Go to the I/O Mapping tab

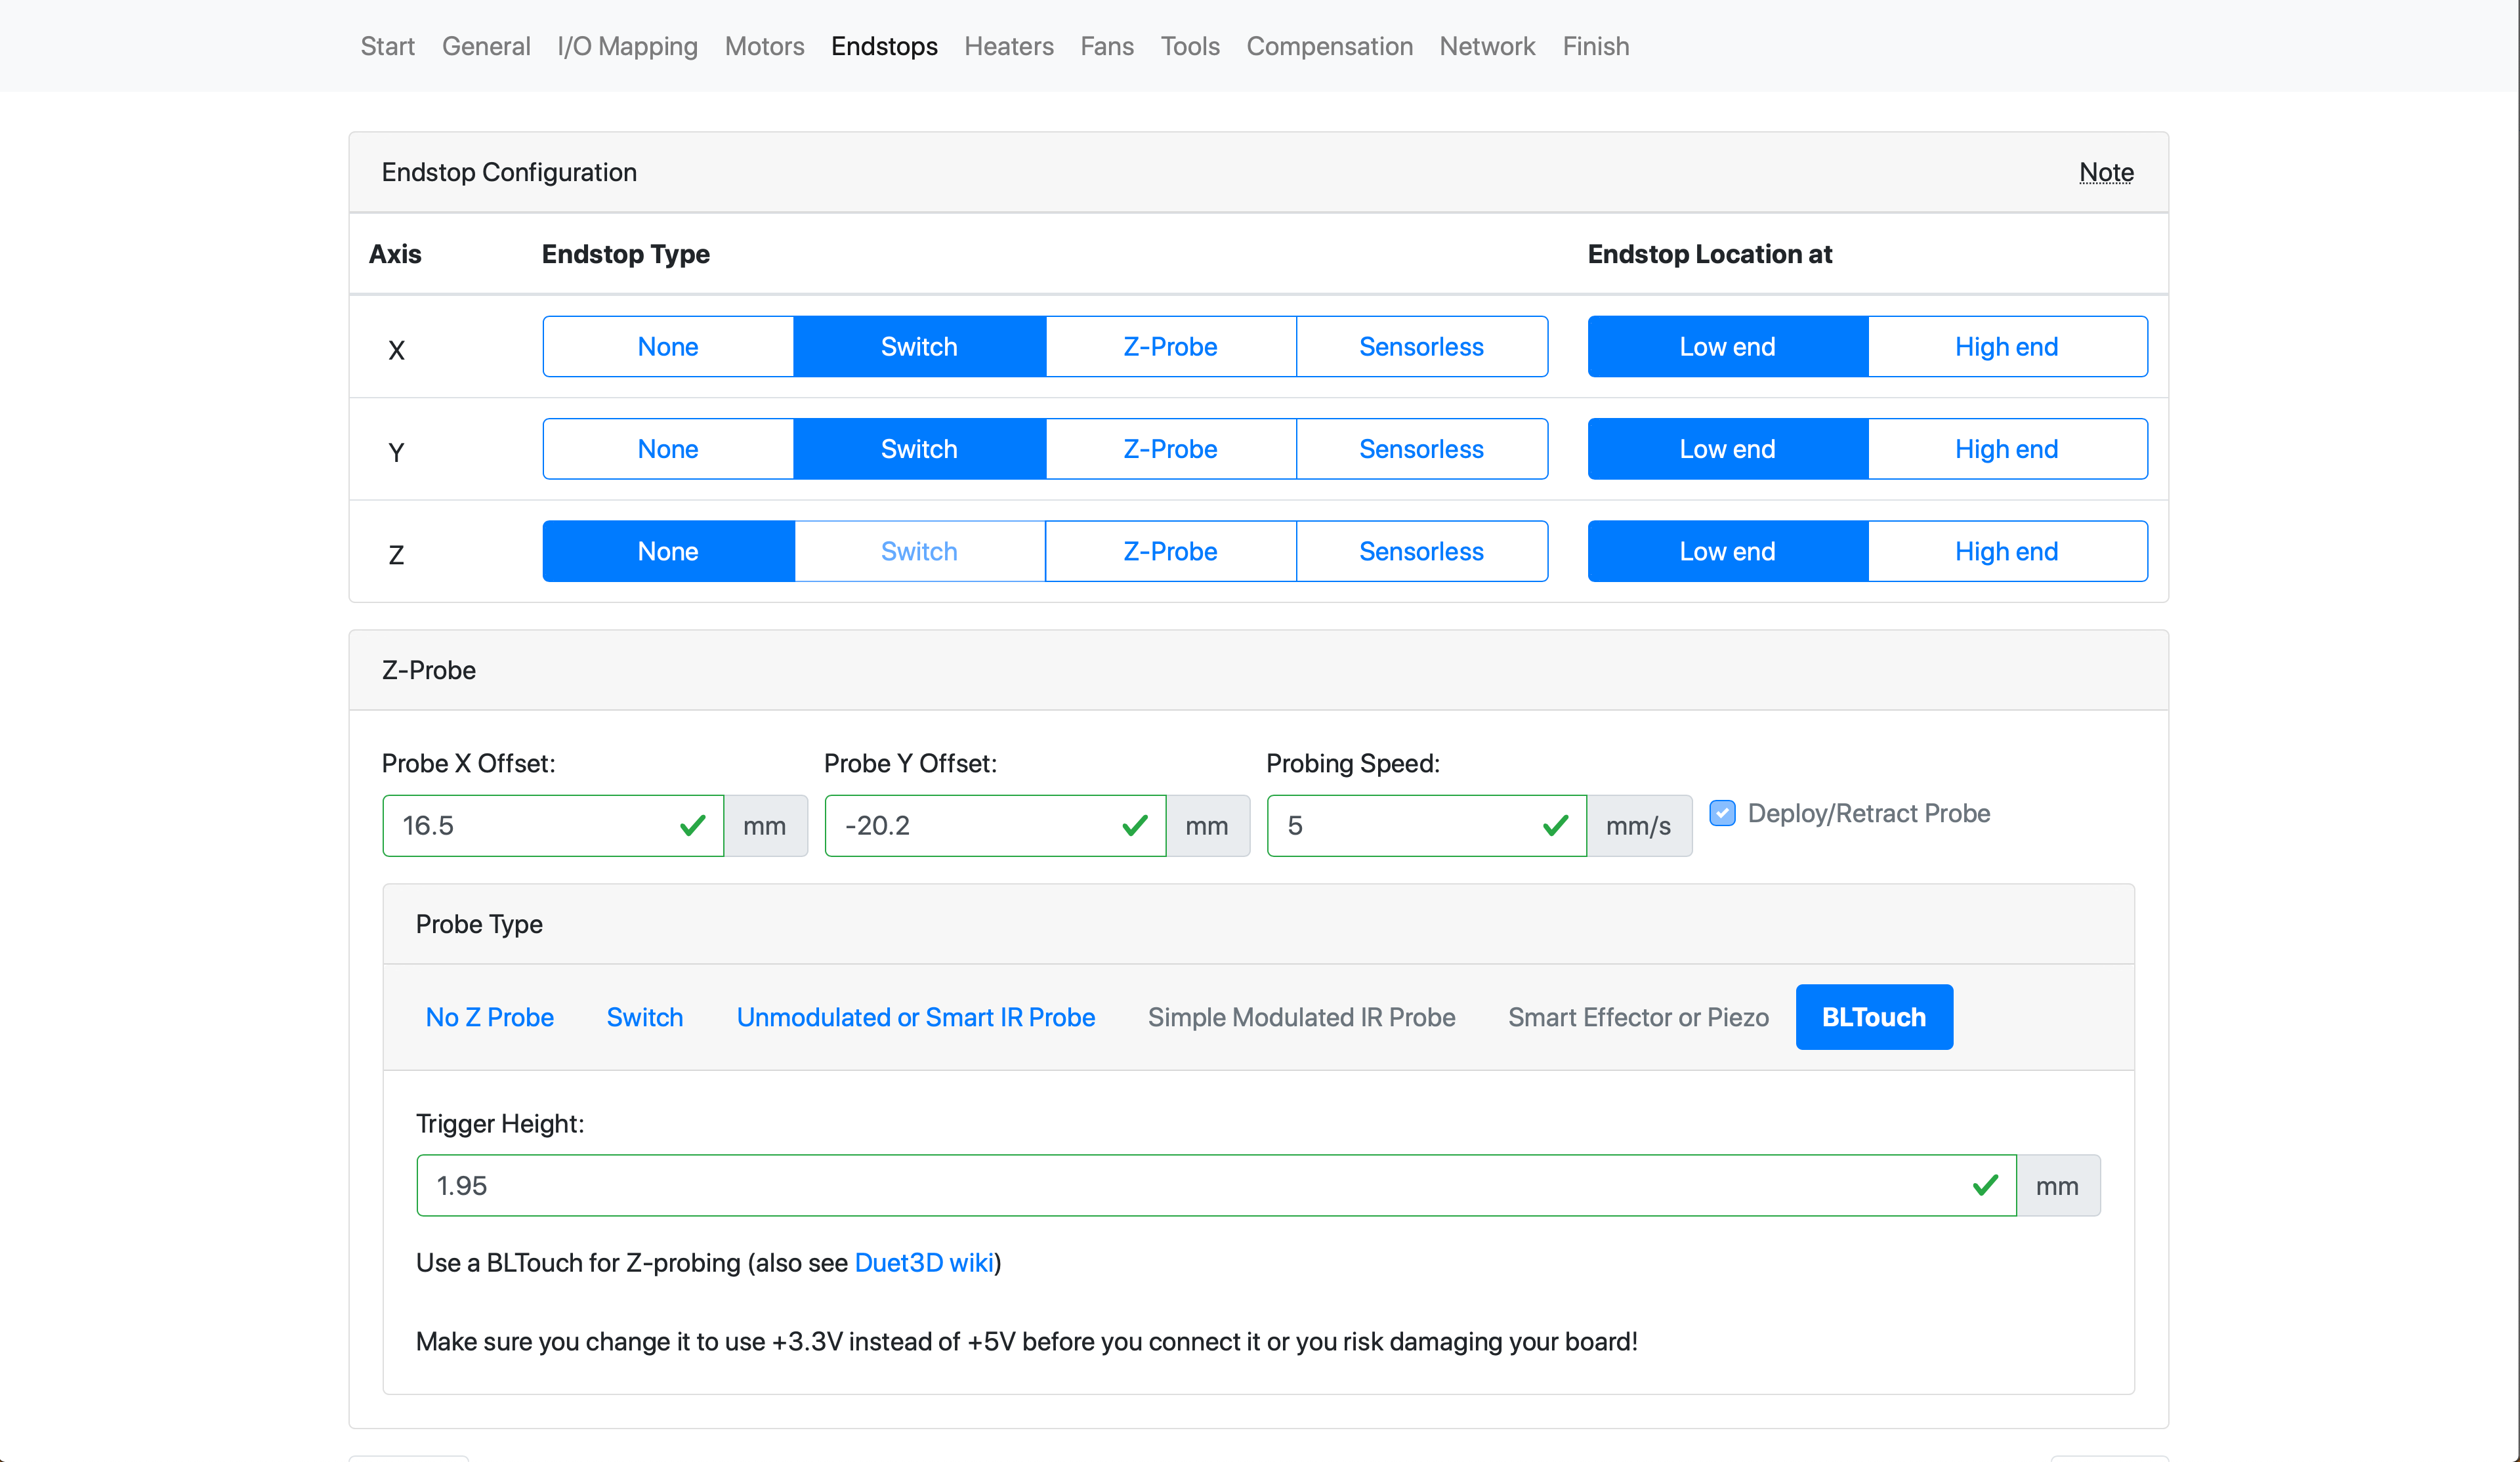[627, 46]
